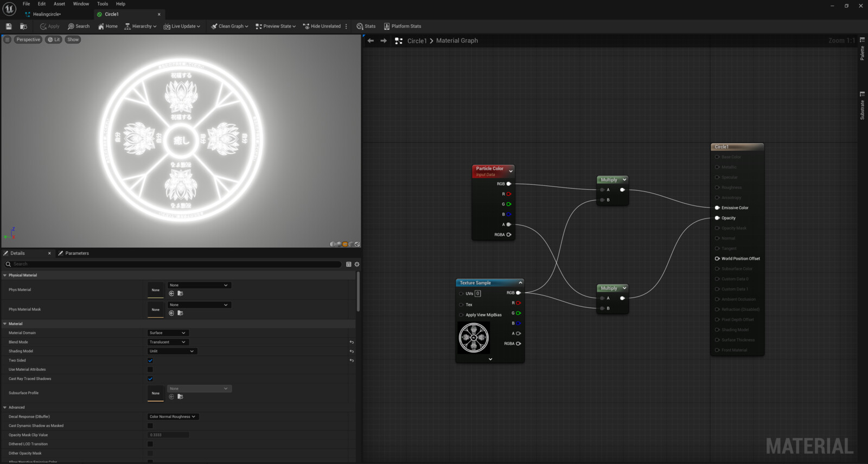The image size is (868, 464).
Task: Open the Asset menu
Action: 59,4
